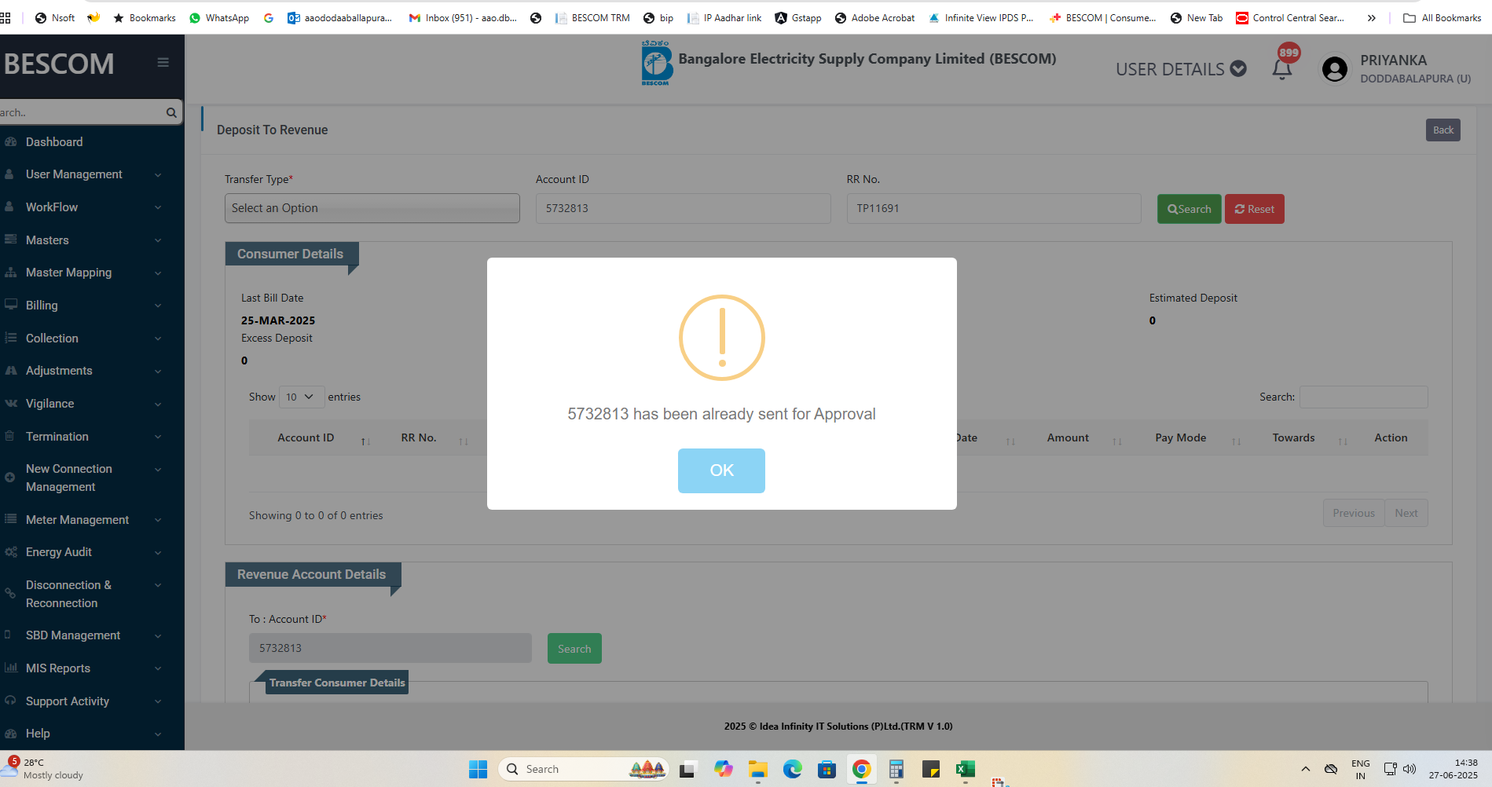Click the BESCOM logo in header
1492x787 pixels.
pos(656,63)
